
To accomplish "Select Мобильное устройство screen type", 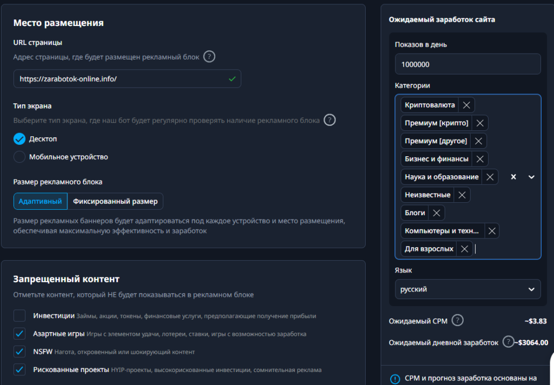I will (19, 157).
